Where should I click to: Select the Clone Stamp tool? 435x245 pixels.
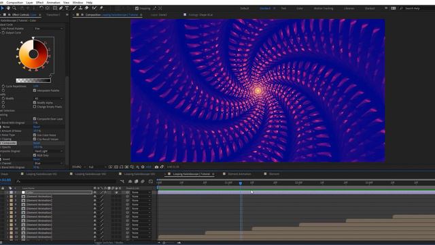click(80, 8)
